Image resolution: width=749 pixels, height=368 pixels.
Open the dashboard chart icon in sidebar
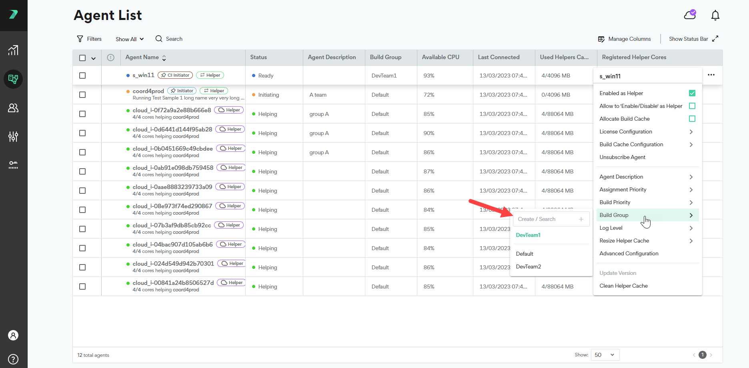(13, 50)
